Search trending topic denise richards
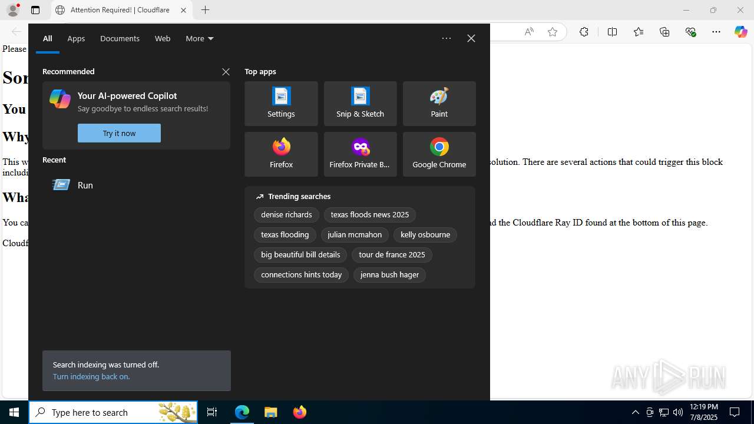Image resolution: width=754 pixels, height=424 pixels. [x=286, y=215]
